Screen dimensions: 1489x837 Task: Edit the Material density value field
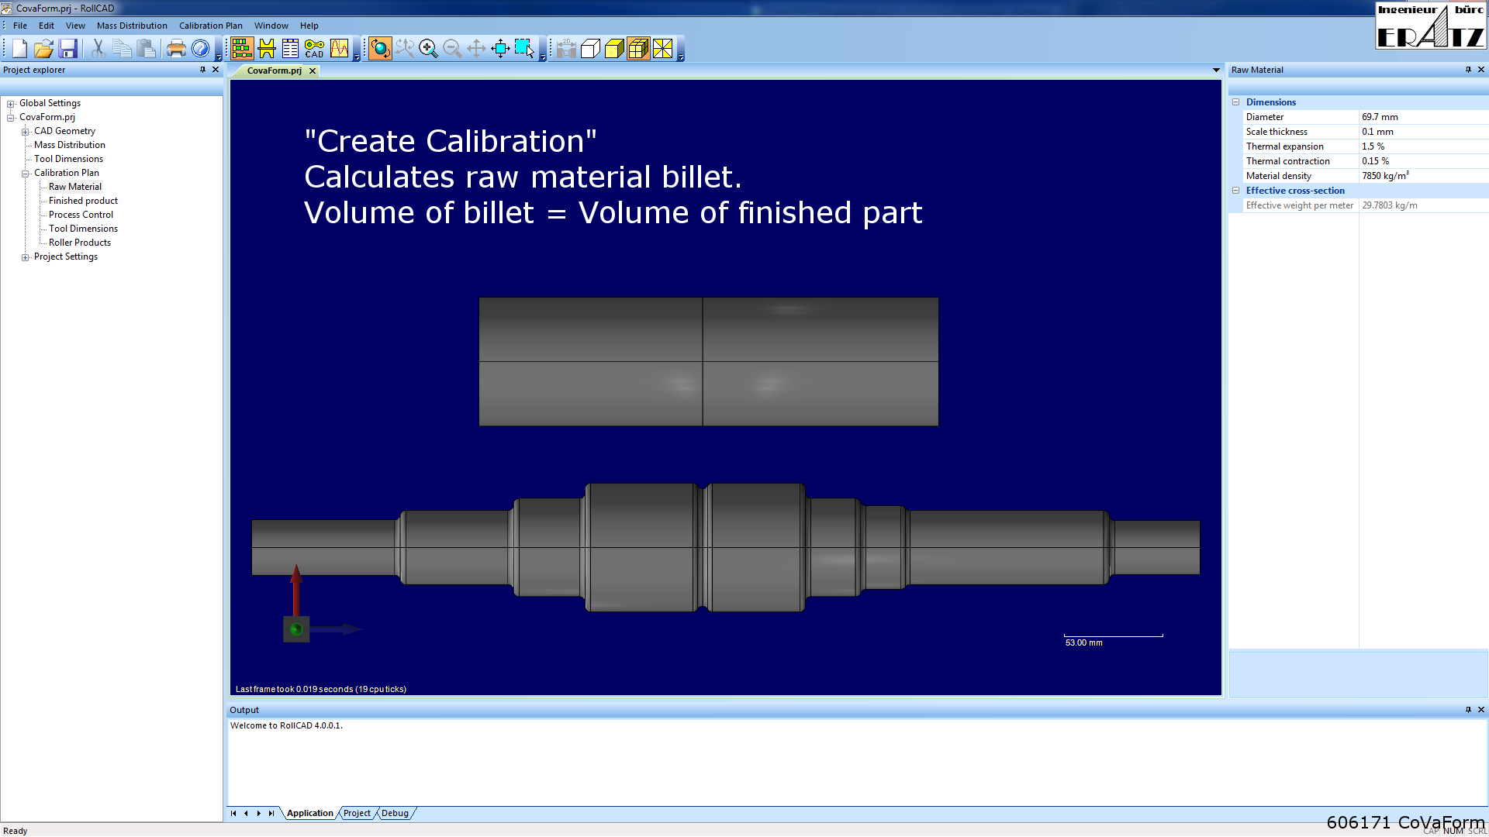pos(1423,176)
